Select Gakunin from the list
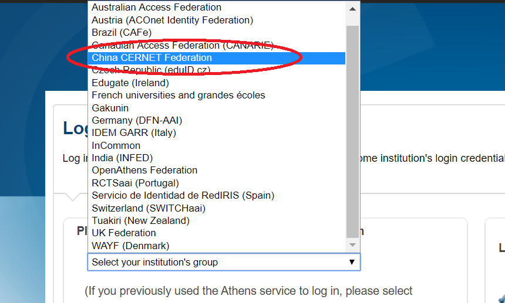Viewport: 505px width, 303px height. [x=110, y=108]
